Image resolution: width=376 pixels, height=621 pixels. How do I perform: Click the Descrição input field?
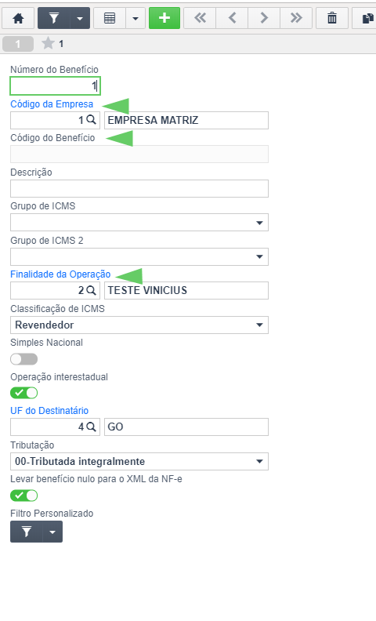point(139,188)
